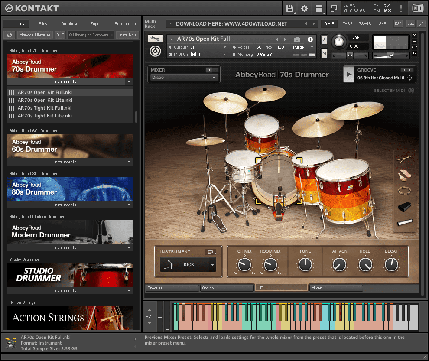Screen dimensions: 429x361
Task: Show instrument info icon
Action: pyautogui.click(x=310, y=39)
